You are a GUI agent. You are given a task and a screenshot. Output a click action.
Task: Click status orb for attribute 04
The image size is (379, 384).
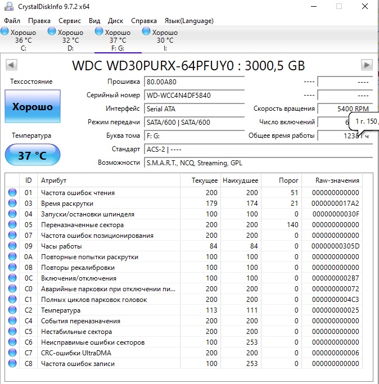click(x=12, y=214)
